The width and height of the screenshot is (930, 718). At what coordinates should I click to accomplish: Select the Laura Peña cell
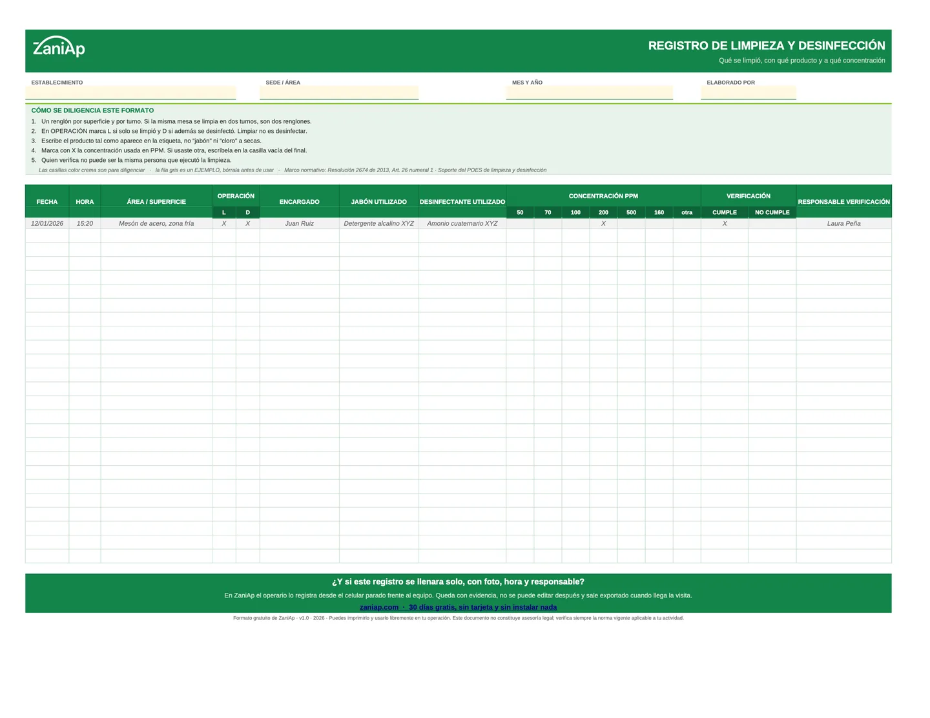coord(844,223)
